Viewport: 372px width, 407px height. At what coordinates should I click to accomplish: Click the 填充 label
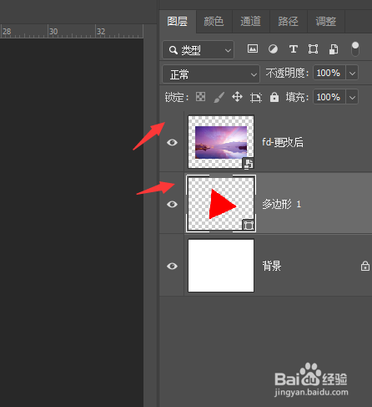pos(297,97)
